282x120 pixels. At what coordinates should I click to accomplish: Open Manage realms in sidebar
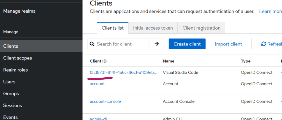tap(19, 11)
